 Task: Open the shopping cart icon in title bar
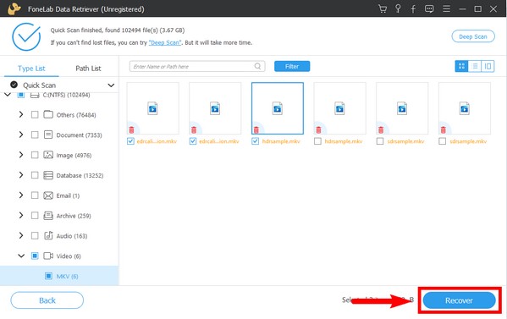pyautogui.click(x=383, y=8)
